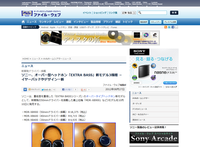Open the レビュー navigation menu item
200x147 pixels.
(59, 22)
